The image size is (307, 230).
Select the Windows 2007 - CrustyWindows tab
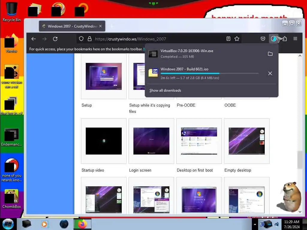(72, 26)
